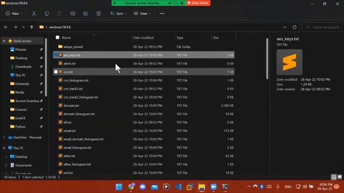Open the media player taskbar icon
The height and width of the screenshot is (193, 344).
tap(166, 187)
